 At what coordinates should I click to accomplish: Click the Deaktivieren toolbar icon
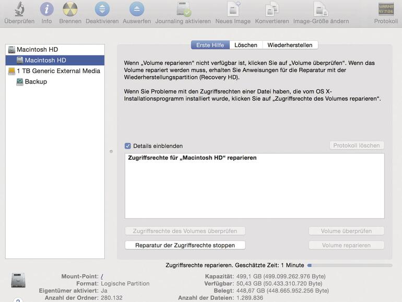pos(102,9)
